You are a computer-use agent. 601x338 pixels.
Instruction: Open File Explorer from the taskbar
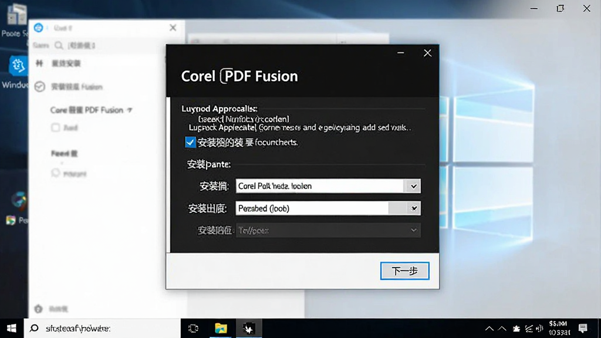[x=221, y=329]
